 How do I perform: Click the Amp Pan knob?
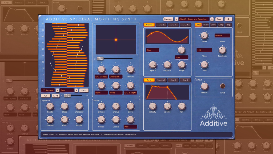click(x=181, y=106)
